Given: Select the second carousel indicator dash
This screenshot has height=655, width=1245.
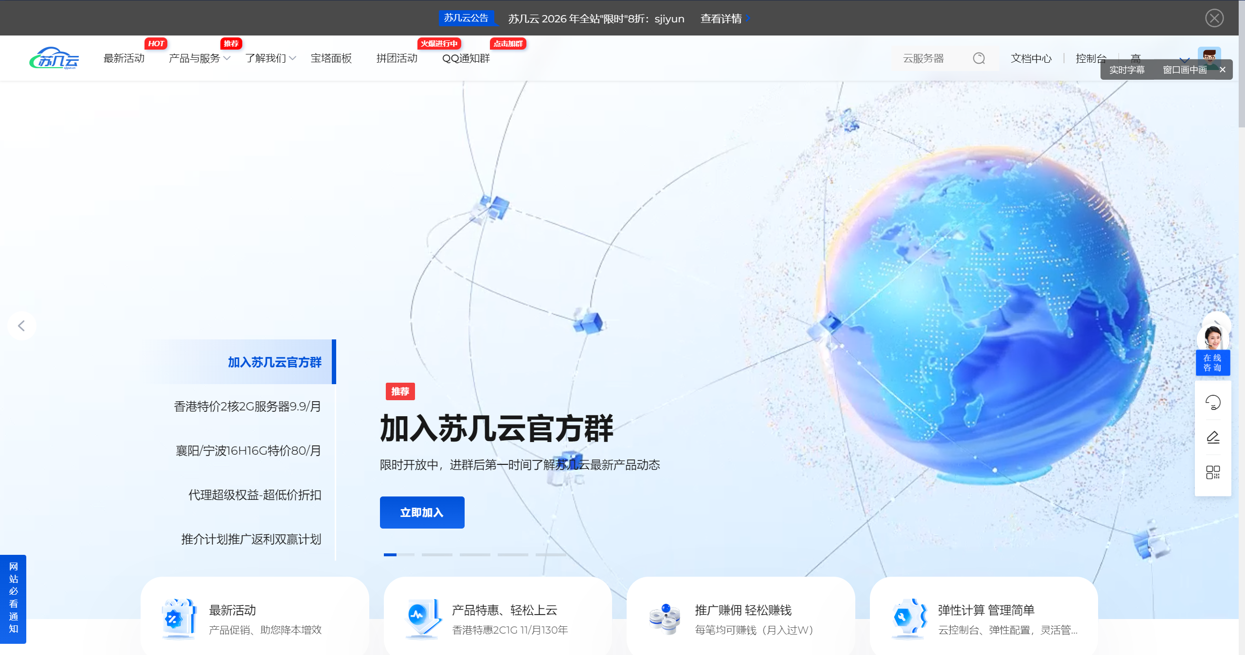Looking at the screenshot, I should [x=436, y=554].
